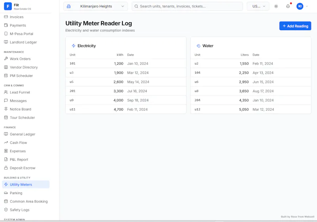This screenshot has width=317, height=222.
Task: Click the search units, tenants, invoices field
Action: (187, 6)
